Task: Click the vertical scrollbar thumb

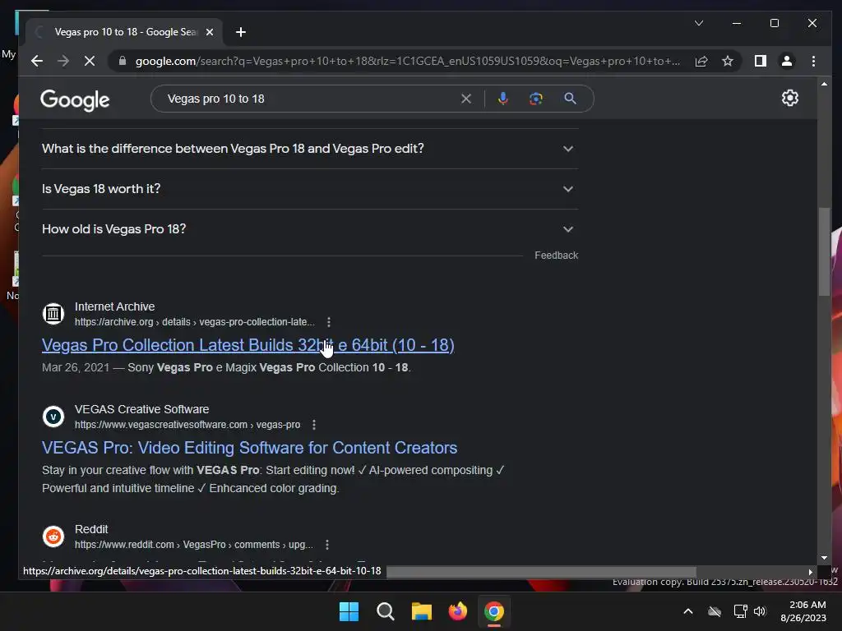Action: [x=824, y=251]
